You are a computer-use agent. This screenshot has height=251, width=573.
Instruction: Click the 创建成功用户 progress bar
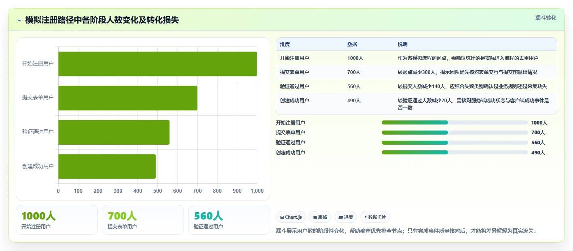click(x=455, y=152)
